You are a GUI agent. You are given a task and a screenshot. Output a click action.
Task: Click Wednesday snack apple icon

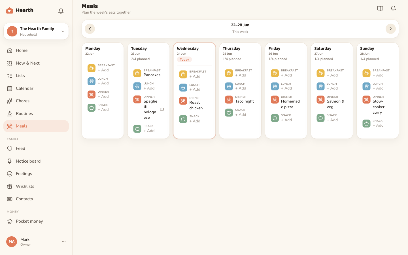click(x=183, y=119)
